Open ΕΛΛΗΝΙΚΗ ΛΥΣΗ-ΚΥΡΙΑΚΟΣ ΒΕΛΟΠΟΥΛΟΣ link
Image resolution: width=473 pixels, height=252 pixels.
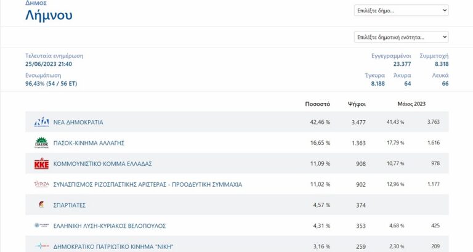tap(110, 226)
